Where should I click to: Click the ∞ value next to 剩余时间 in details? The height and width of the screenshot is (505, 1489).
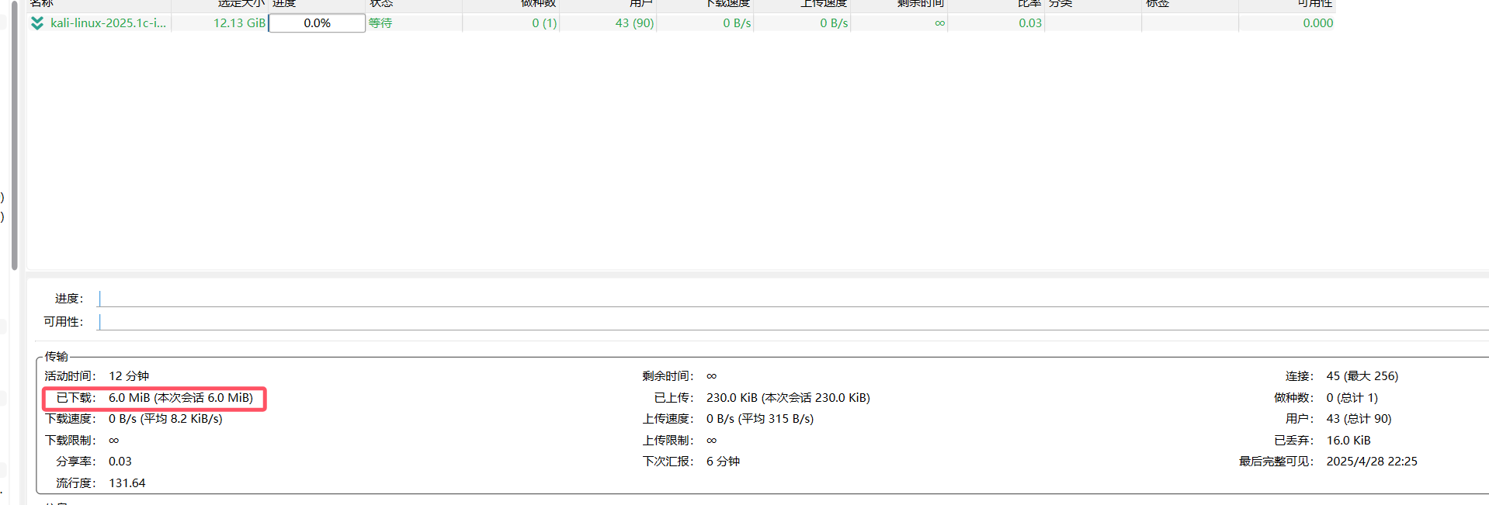coord(712,376)
